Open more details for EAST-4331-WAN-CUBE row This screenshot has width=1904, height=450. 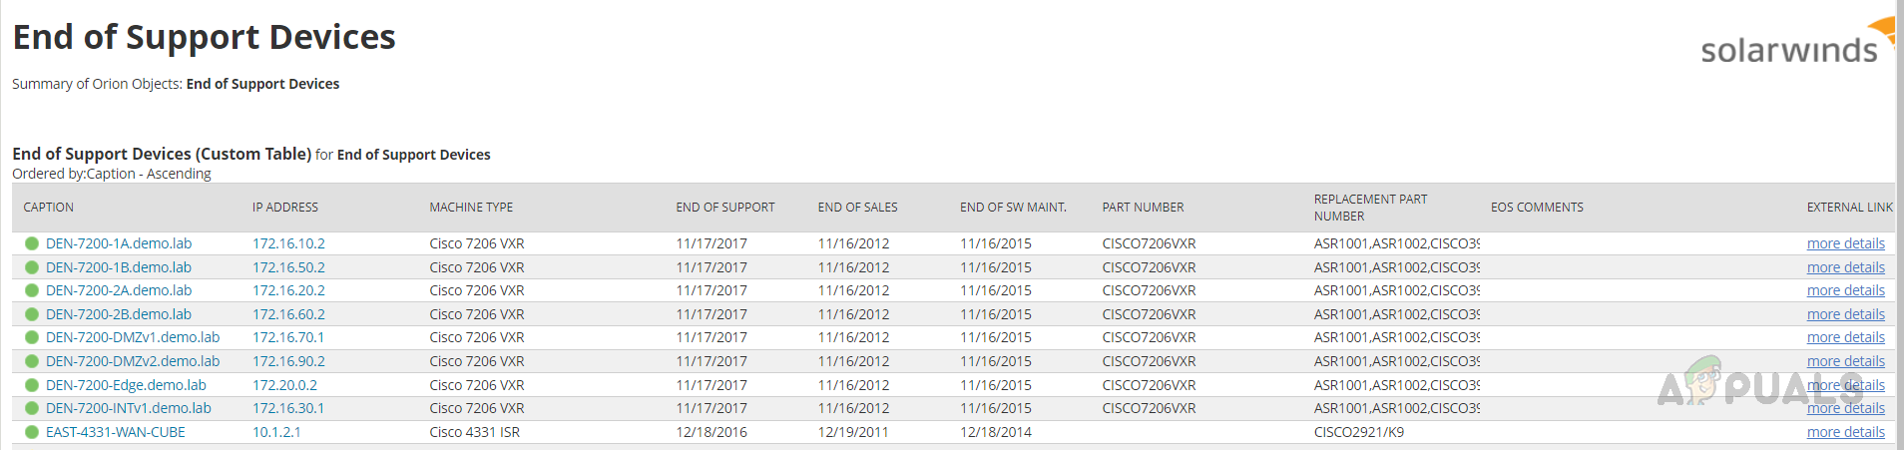click(x=1845, y=432)
